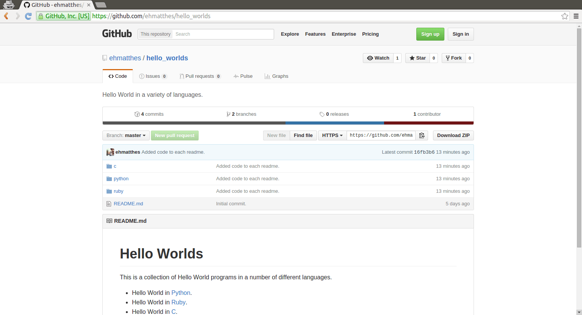Open the forks count next to Fork

(x=470, y=58)
